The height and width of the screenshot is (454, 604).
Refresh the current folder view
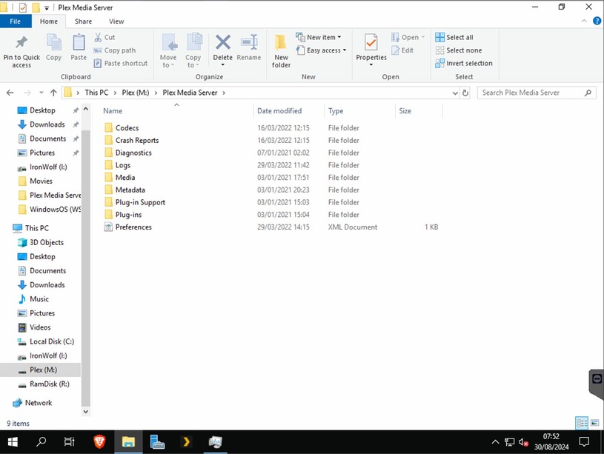click(x=465, y=93)
